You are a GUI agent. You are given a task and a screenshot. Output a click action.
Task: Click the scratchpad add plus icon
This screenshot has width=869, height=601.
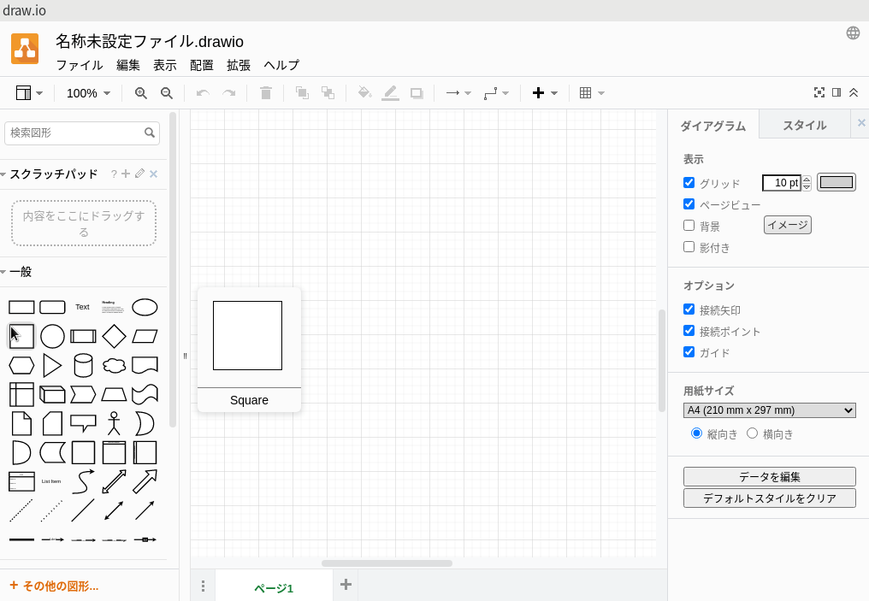click(x=126, y=174)
